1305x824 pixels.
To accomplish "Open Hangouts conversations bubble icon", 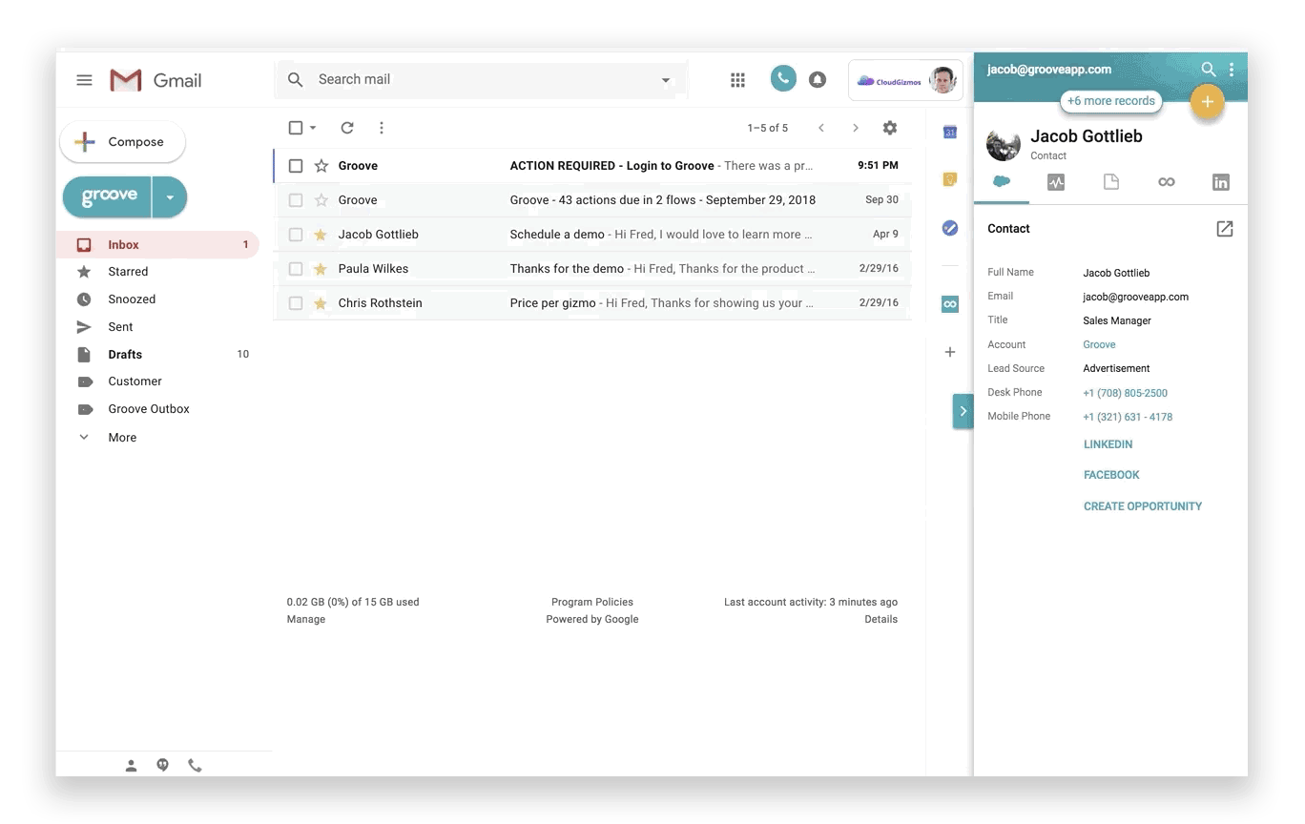I will pyautogui.click(x=163, y=765).
